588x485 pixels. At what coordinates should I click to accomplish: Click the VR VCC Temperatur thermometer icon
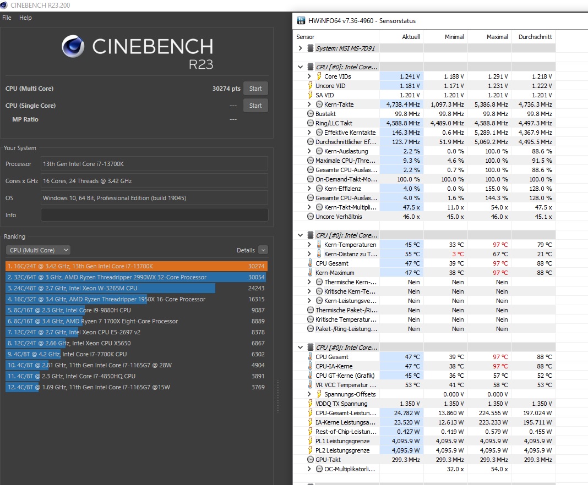click(x=311, y=385)
